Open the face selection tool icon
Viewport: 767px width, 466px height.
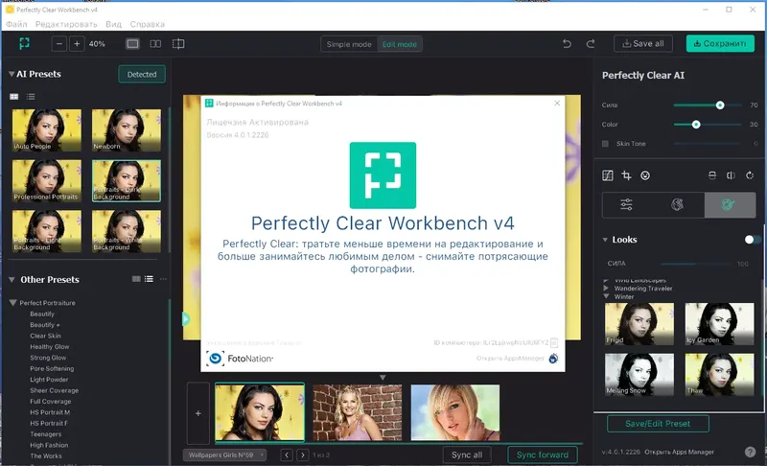[x=645, y=175]
